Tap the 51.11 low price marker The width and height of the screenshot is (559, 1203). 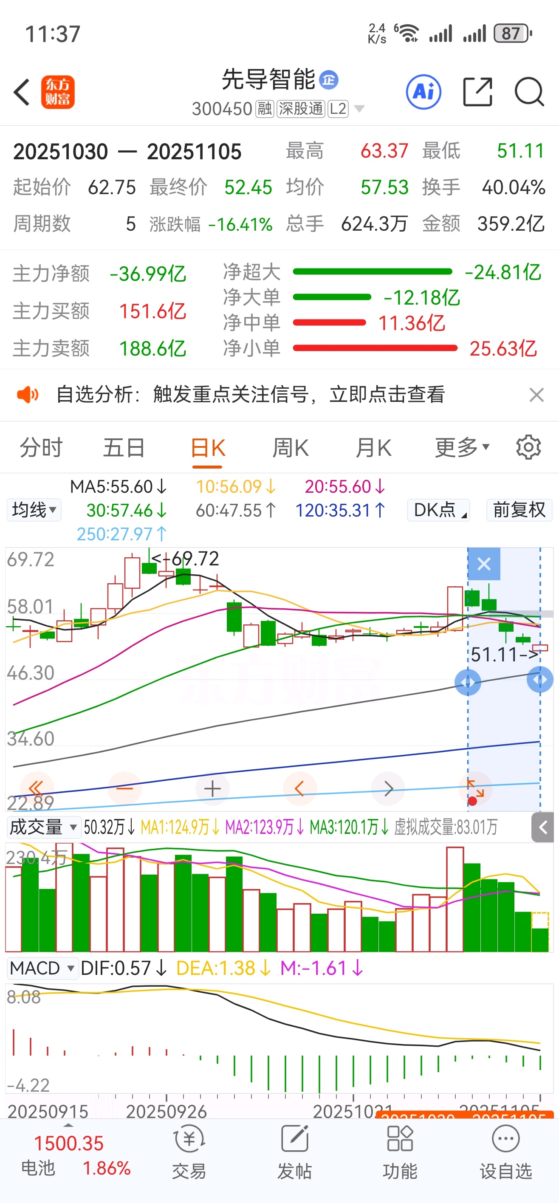click(x=504, y=654)
